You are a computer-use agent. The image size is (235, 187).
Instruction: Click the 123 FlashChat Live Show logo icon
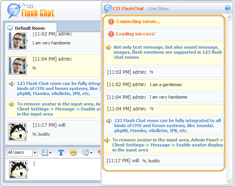[x=108, y=8]
